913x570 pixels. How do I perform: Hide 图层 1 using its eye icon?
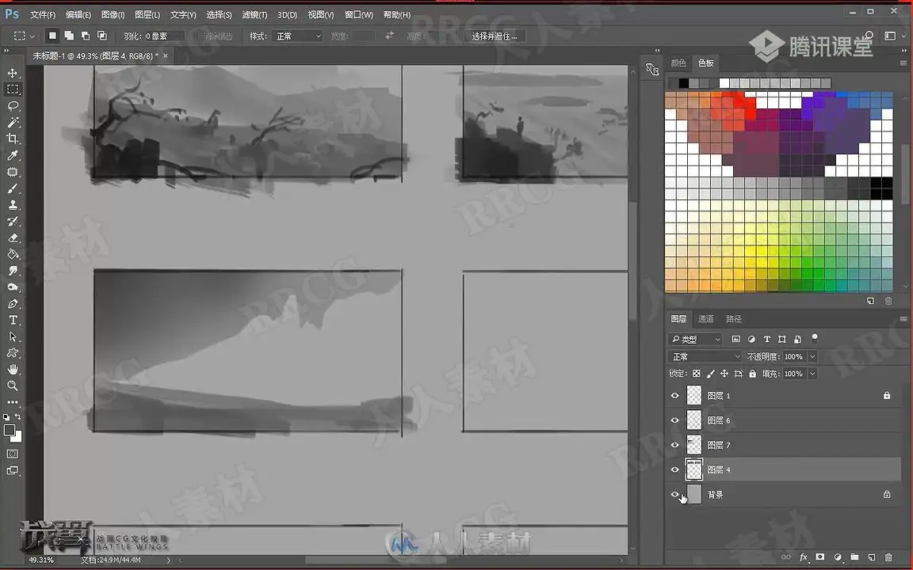[675, 396]
